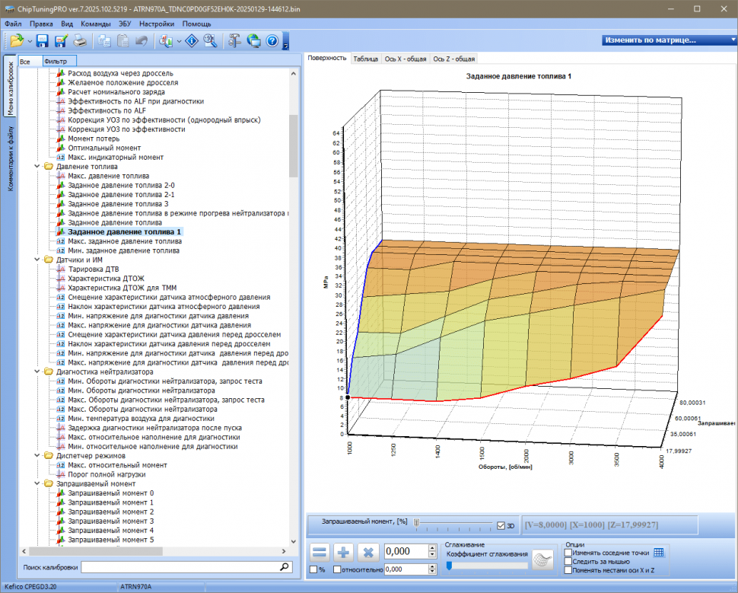Switch to the 'Таблица' tab
The height and width of the screenshot is (593, 738).
[x=365, y=59]
